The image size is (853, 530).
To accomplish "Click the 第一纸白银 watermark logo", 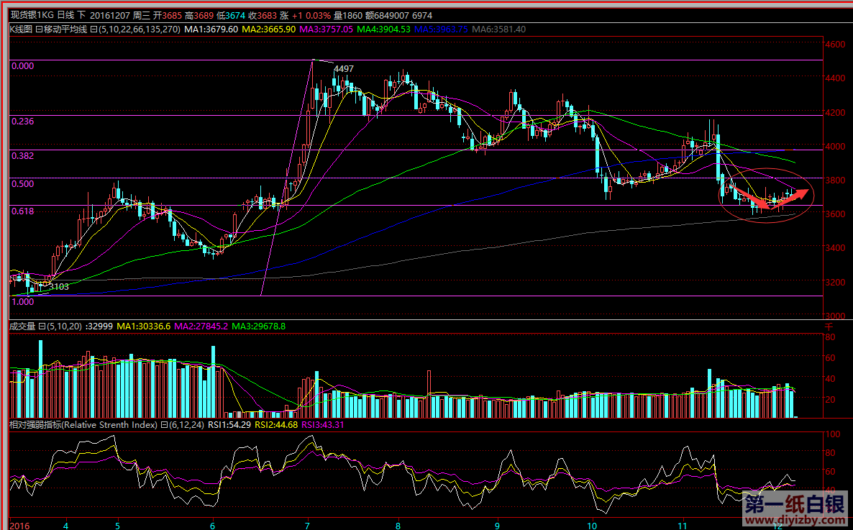I will (793, 503).
